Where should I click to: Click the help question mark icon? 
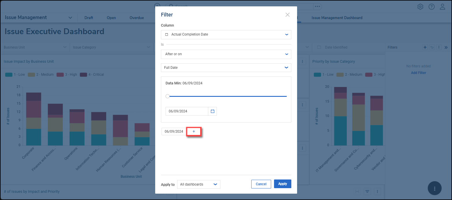point(432,7)
